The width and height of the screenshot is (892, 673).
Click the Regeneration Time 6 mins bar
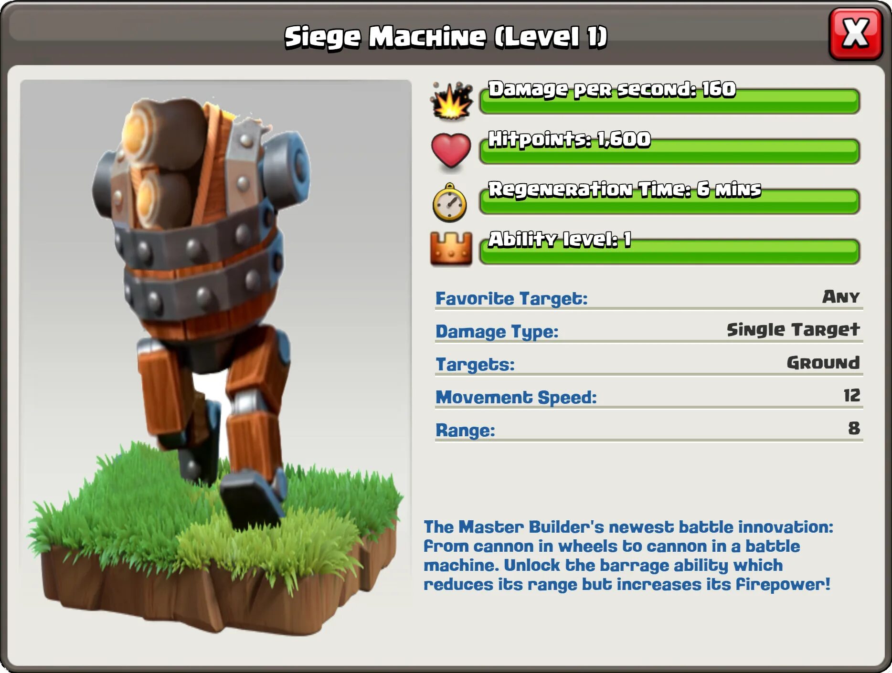point(669,201)
